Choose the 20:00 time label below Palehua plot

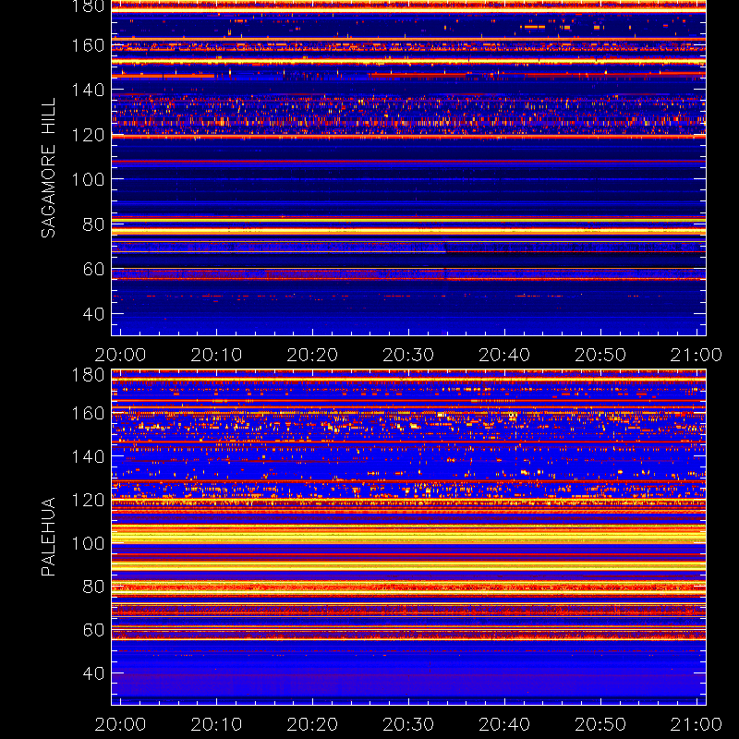[120, 724]
